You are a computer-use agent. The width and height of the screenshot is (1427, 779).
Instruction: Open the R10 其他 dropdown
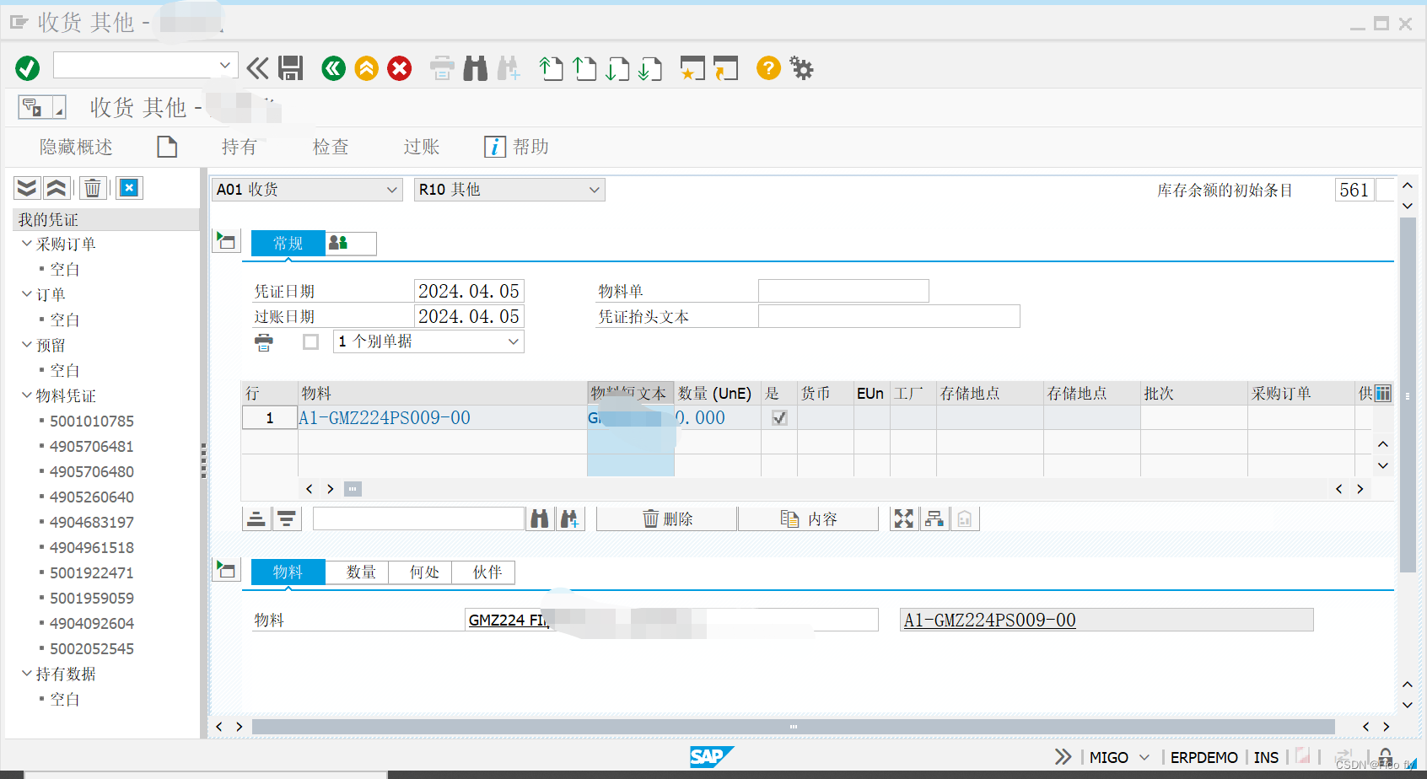tap(595, 190)
